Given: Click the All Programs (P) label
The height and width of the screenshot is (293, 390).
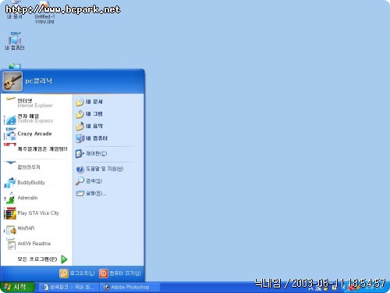Looking at the screenshot, I should pos(37,259).
